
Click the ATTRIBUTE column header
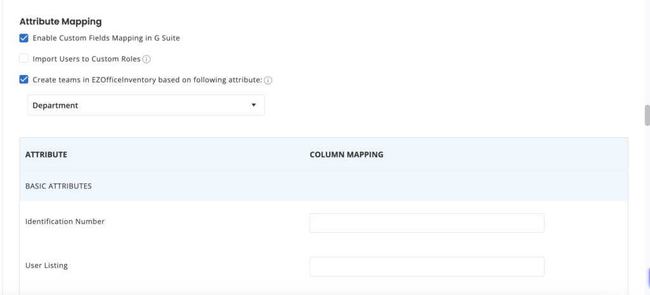pyautogui.click(x=46, y=155)
